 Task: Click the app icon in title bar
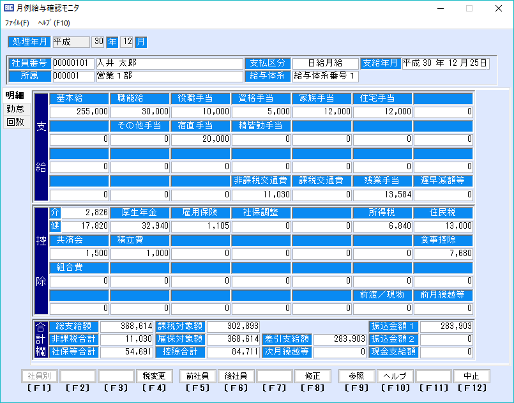point(9,8)
